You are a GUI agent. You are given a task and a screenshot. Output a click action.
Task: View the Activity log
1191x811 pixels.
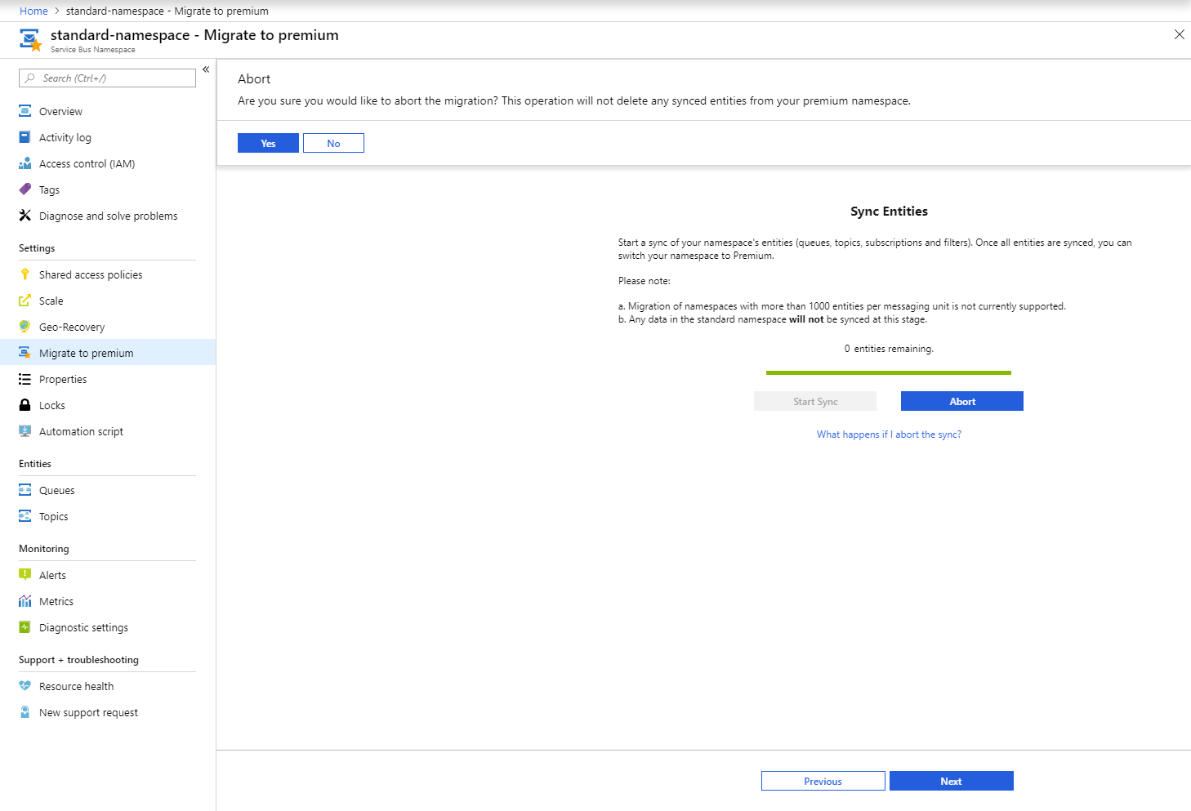point(65,137)
